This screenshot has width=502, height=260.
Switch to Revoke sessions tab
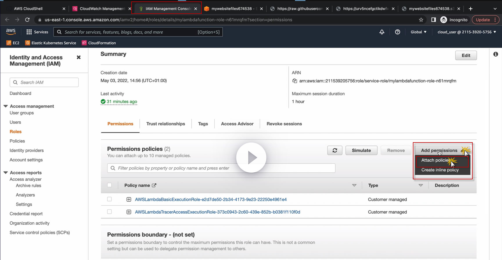pyautogui.click(x=284, y=124)
